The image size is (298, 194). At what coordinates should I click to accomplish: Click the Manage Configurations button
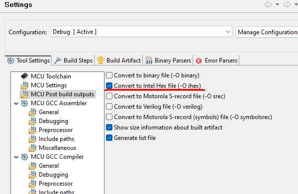(267, 32)
